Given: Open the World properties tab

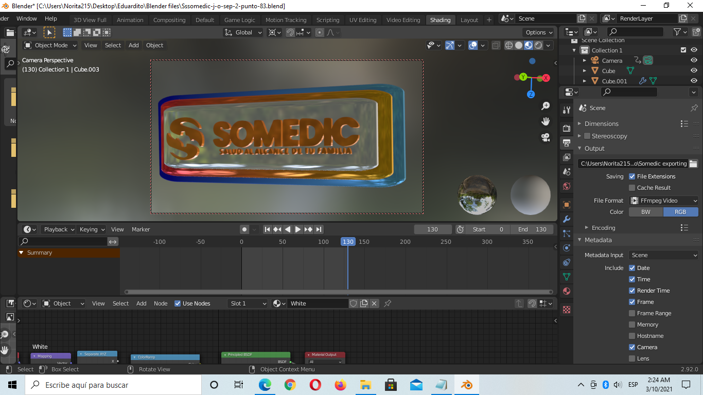Looking at the screenshot, I should [567, 186].
